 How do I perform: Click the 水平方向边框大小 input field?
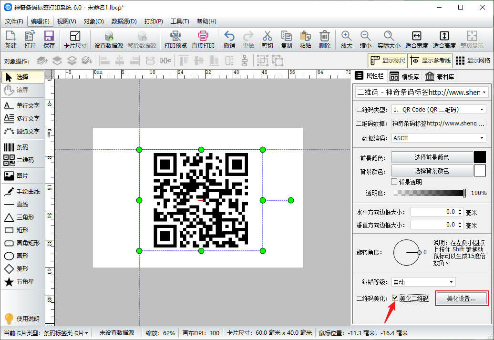[434, 212]
